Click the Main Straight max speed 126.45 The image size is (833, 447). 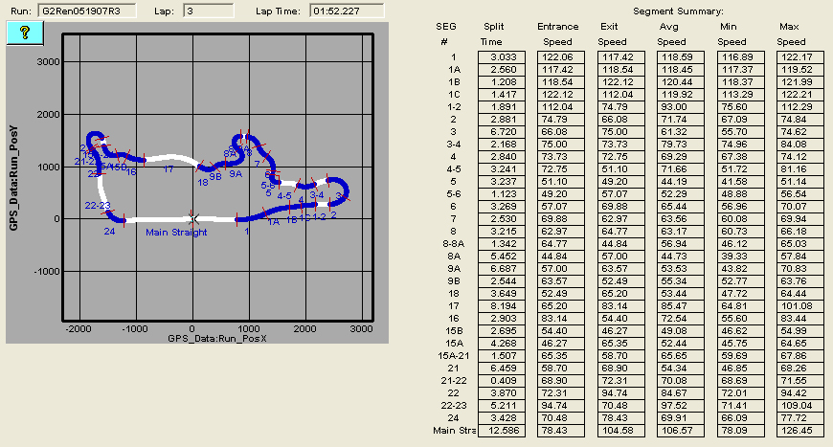tap(791, 431)
